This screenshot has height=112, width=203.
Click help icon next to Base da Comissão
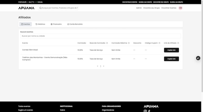(x=107, y=43)
